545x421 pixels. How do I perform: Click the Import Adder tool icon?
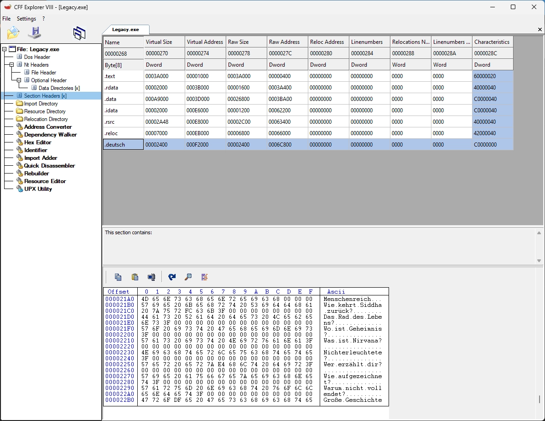[20, 158]
